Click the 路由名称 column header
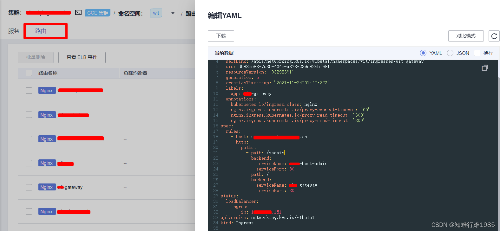 click(48, 73)
